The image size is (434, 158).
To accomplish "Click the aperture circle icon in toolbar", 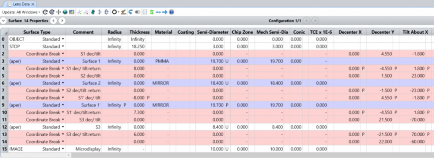I will 114,12.
